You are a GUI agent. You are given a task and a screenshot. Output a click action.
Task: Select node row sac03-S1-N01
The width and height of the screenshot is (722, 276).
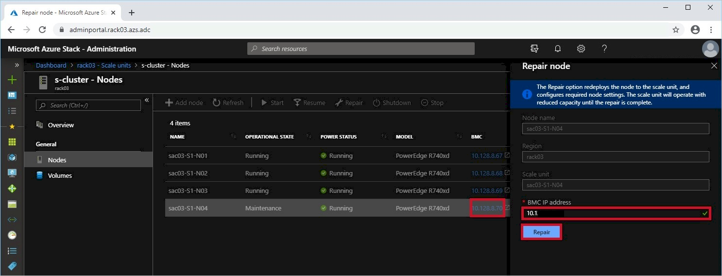(x=337, y=155)
